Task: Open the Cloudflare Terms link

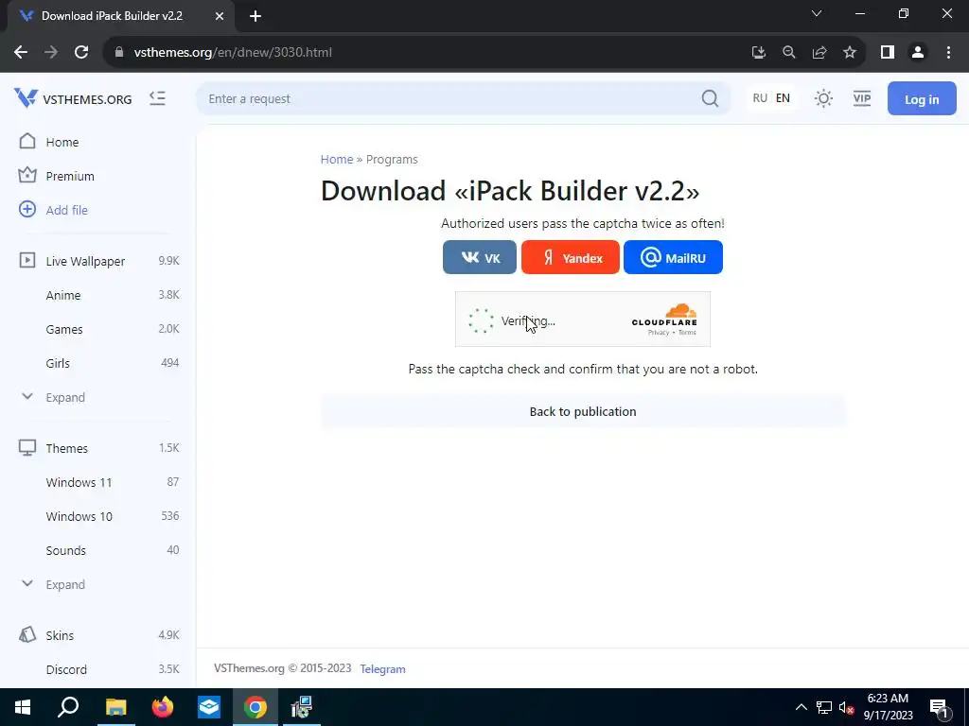Action: (x=687, y=333)
